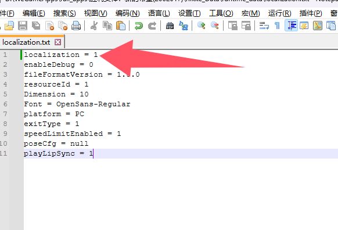Zoom out with magnifier minus icon
The height and width of the screenshot is (230, 338).
215,26
